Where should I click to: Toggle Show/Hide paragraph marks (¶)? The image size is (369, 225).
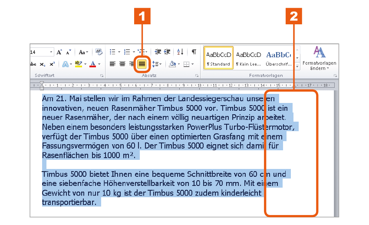pos(194,52)
